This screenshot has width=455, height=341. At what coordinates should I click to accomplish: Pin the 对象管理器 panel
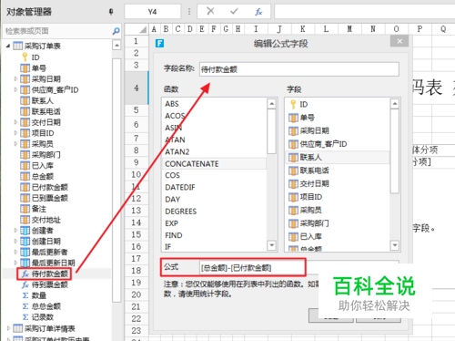click(111, 12)
